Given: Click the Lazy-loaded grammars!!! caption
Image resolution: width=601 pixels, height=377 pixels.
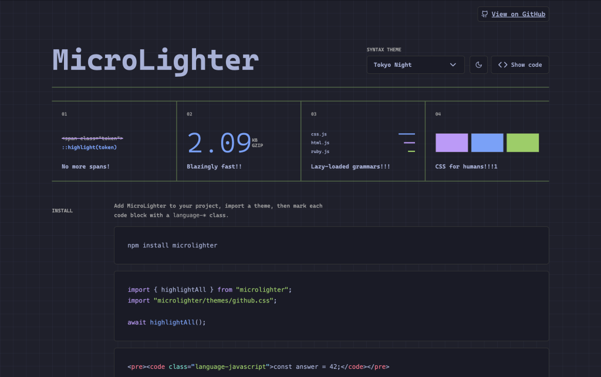Looking at the screenshot, I should pos(350,167).
